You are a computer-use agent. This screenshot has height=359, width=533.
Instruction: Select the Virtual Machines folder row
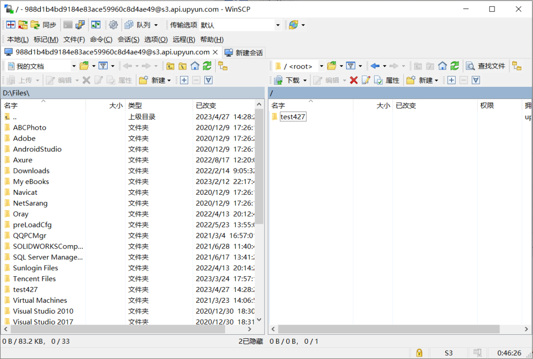[128, 300]
